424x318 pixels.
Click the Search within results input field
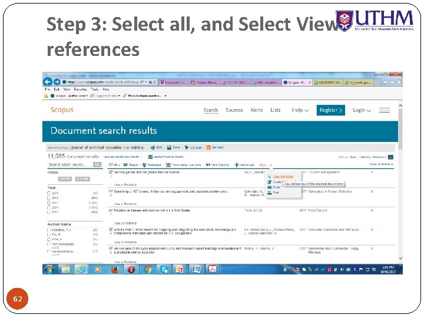69,164
